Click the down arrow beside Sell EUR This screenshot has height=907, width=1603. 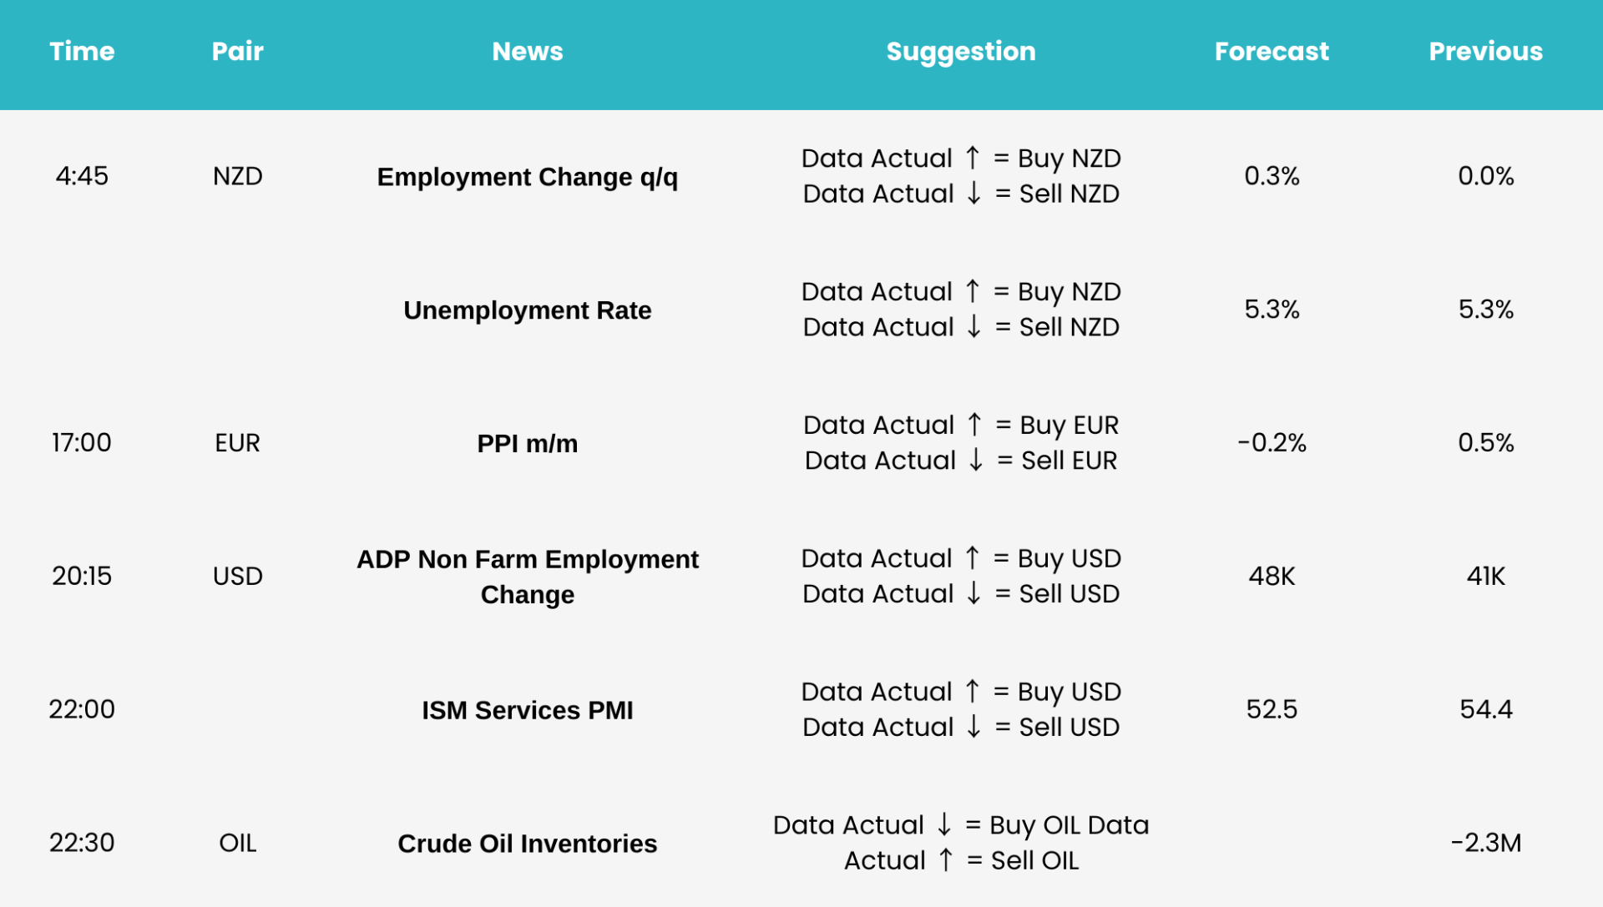pyautogui.click(x=976, y=460)
